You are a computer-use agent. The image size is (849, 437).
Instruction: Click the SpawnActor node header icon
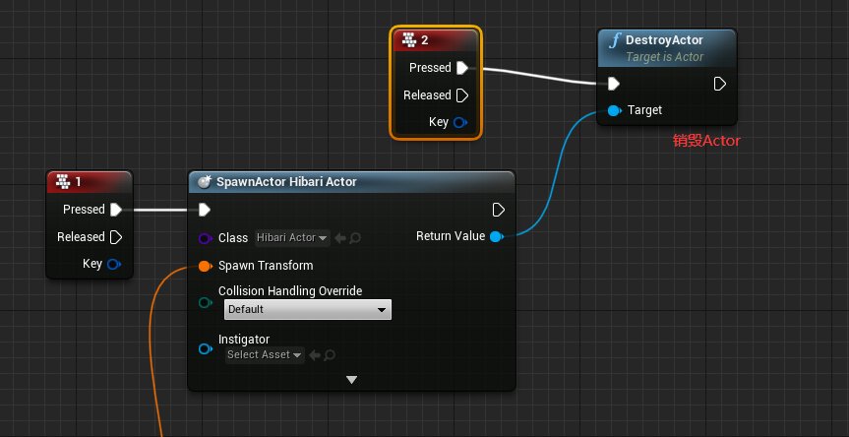click(x=204, y=182)
